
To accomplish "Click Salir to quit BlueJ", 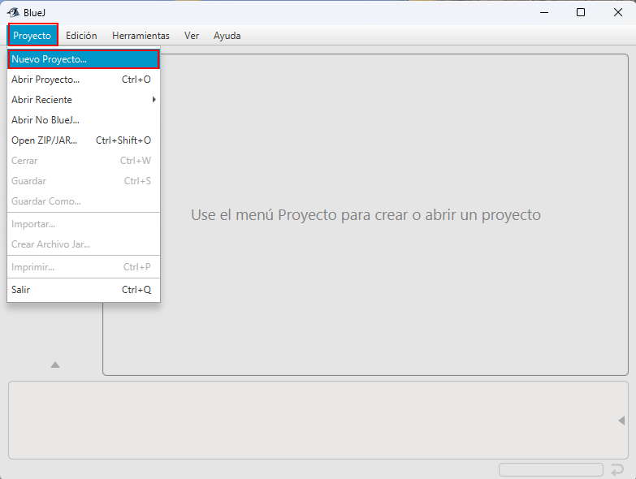I will click(84, 290).
